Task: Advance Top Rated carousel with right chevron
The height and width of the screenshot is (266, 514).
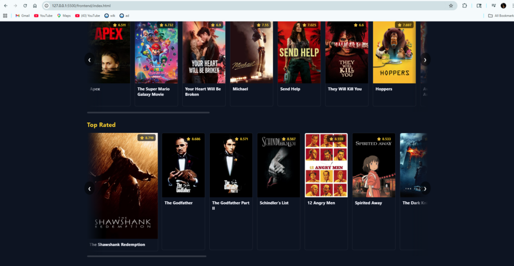Action: (425, 188)
